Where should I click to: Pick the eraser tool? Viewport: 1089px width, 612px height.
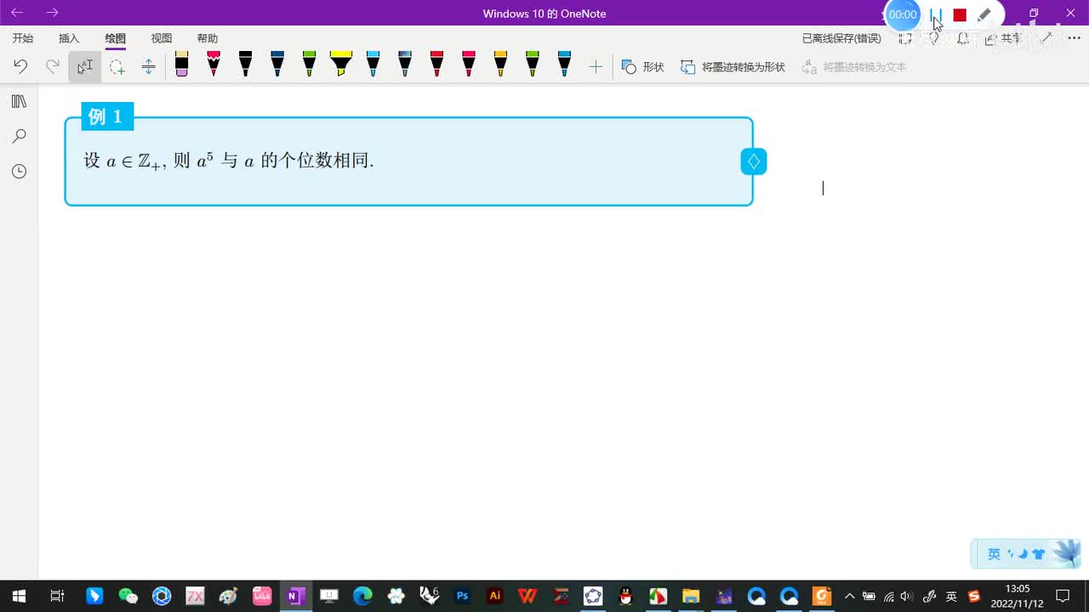tap(181, 64)
